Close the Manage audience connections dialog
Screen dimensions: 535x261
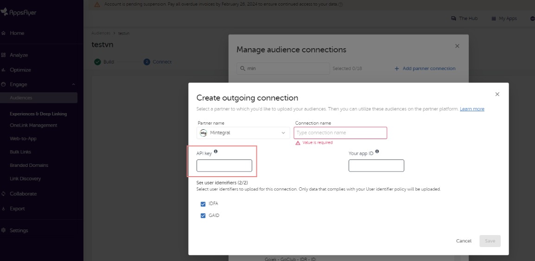pos(457,46)
